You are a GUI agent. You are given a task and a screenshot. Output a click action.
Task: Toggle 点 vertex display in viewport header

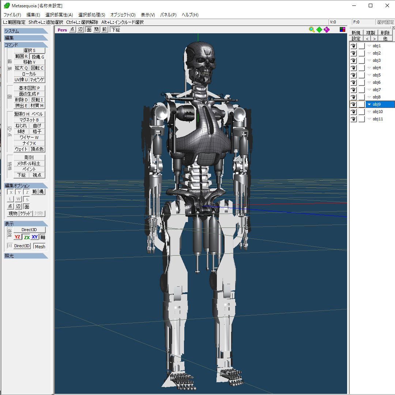[x=72, y=30]
